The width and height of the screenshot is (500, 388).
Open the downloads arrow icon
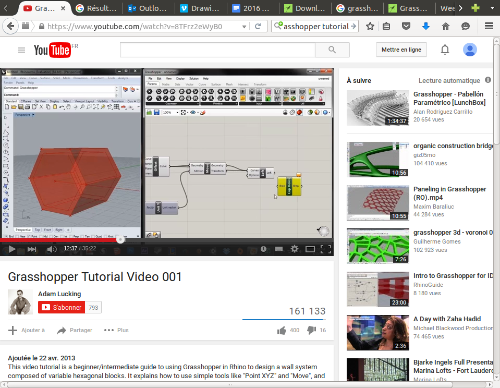pyautogui.click(x=425, y=26)
